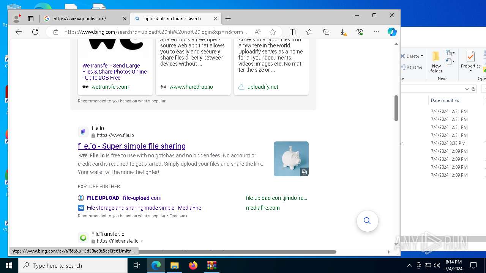Open Properties in File Explorer ribbon
Image resolution: width=486 pixels, height=273 pixels.
point(470,62)
